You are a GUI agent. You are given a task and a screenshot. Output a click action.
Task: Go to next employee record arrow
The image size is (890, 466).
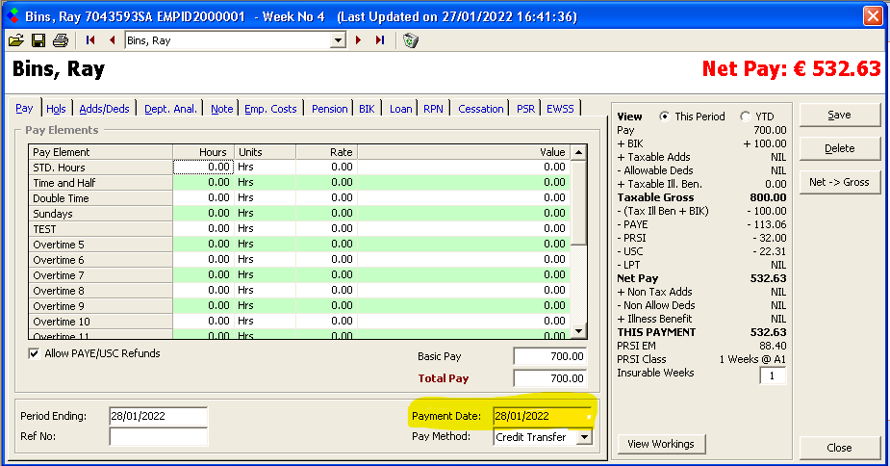click(359, 40)
